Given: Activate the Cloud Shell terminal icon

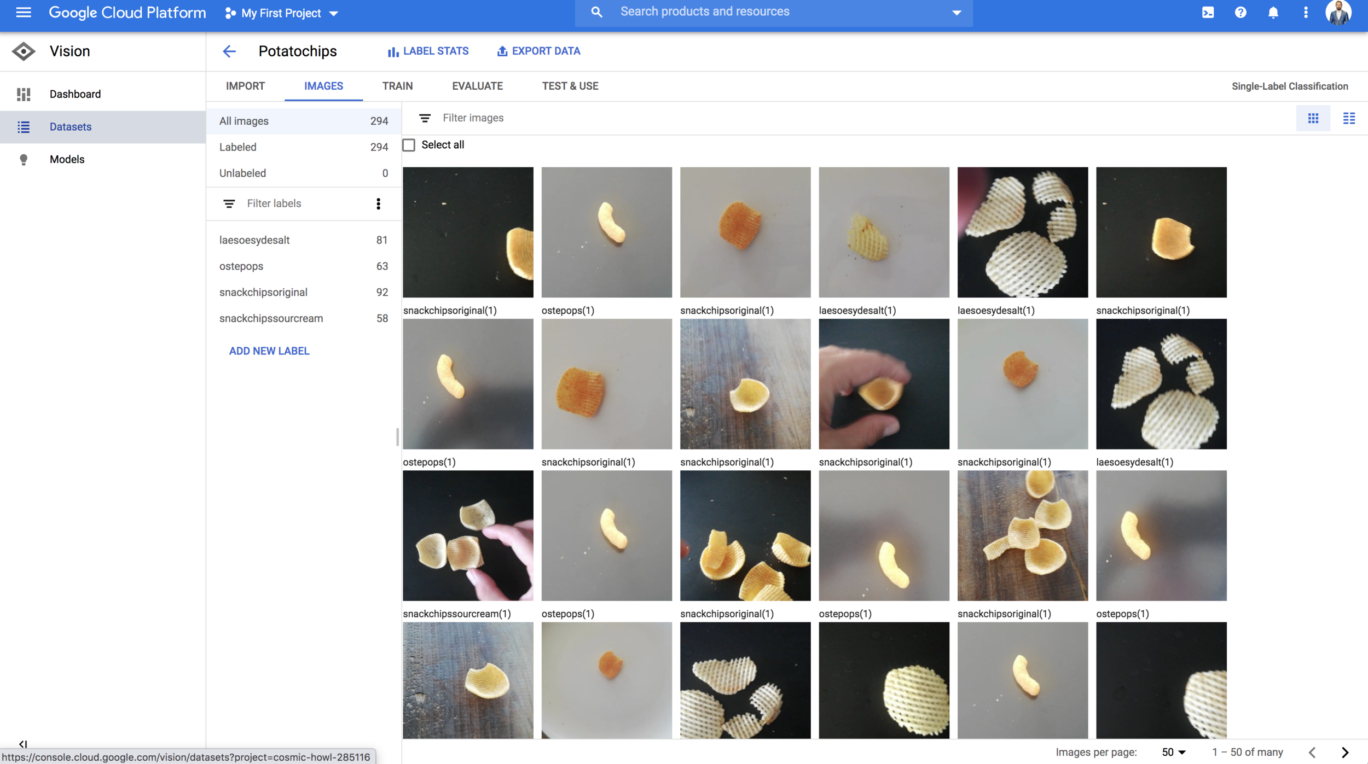Looking at the screenshot, I should click(x=1208, y=13).
